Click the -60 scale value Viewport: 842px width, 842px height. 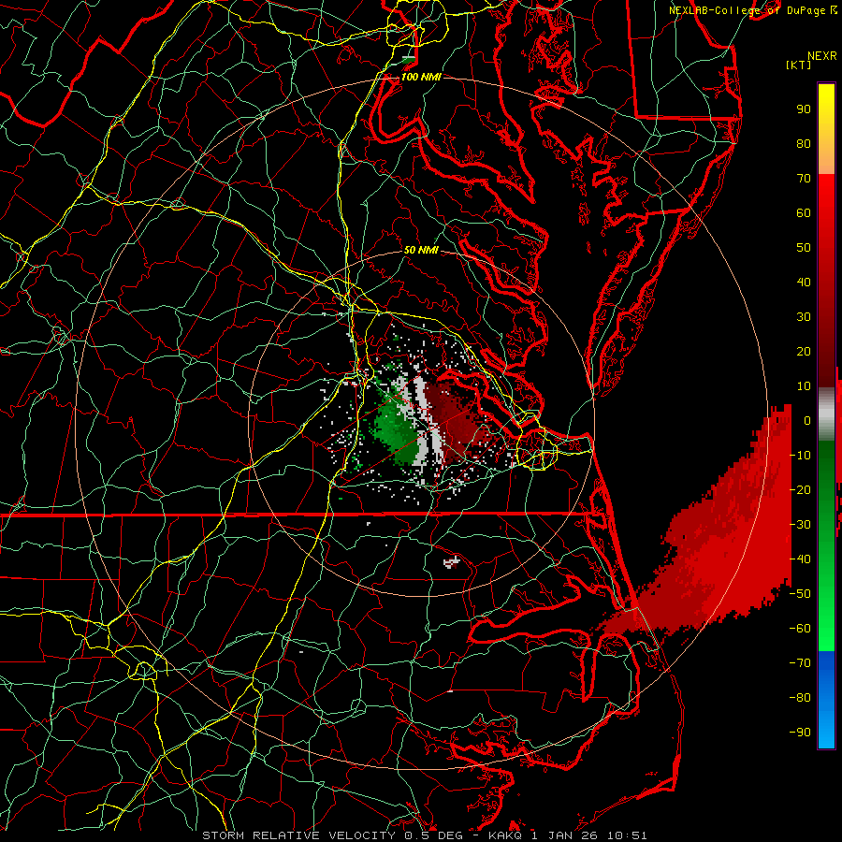coord(800,629)
